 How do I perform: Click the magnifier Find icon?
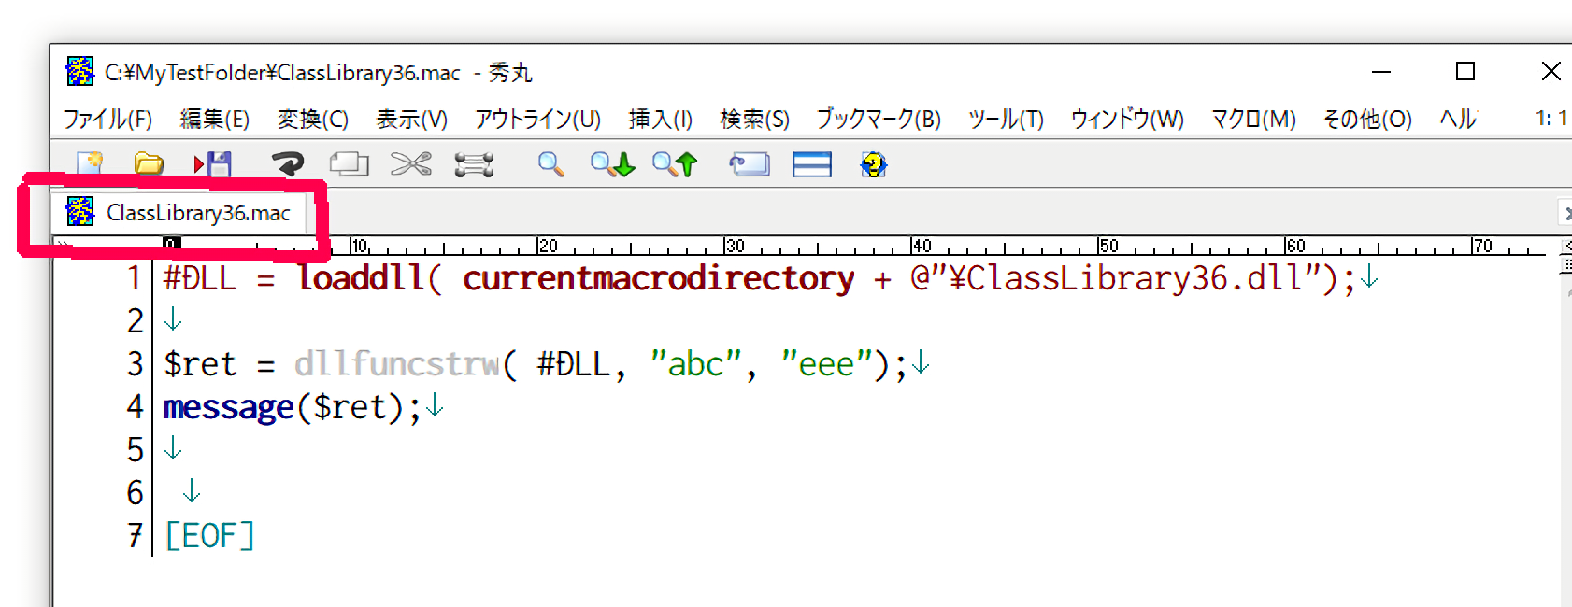[x=550, y=165]
